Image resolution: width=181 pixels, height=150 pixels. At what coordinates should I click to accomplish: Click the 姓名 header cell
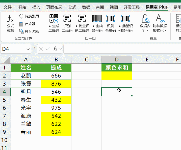[x=26, y=67]
